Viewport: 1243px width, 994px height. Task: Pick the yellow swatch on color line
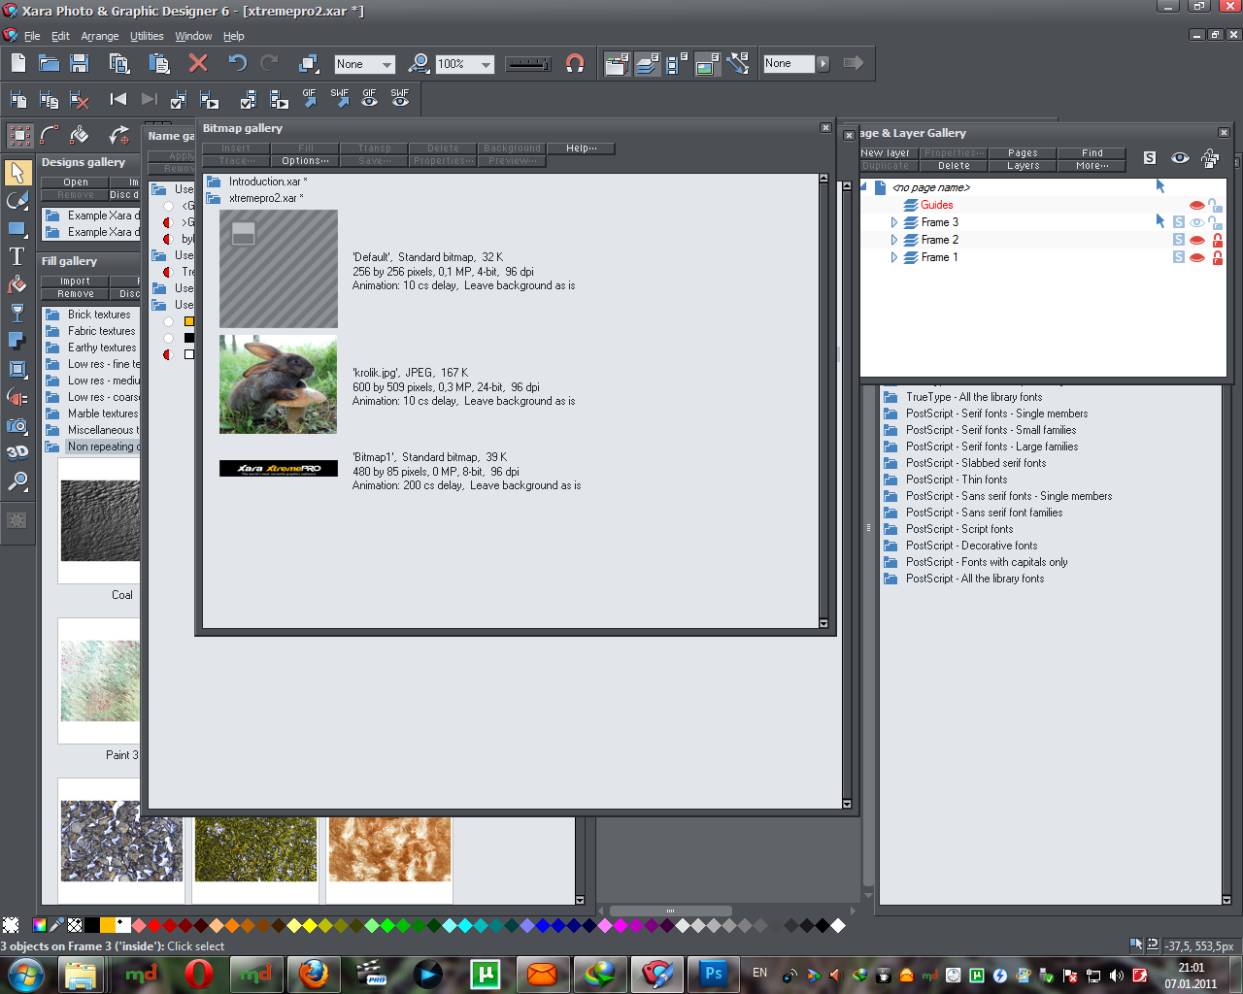[x=310, y=925]
